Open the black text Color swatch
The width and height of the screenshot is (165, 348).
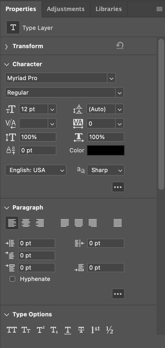click(x=106, y=150)
